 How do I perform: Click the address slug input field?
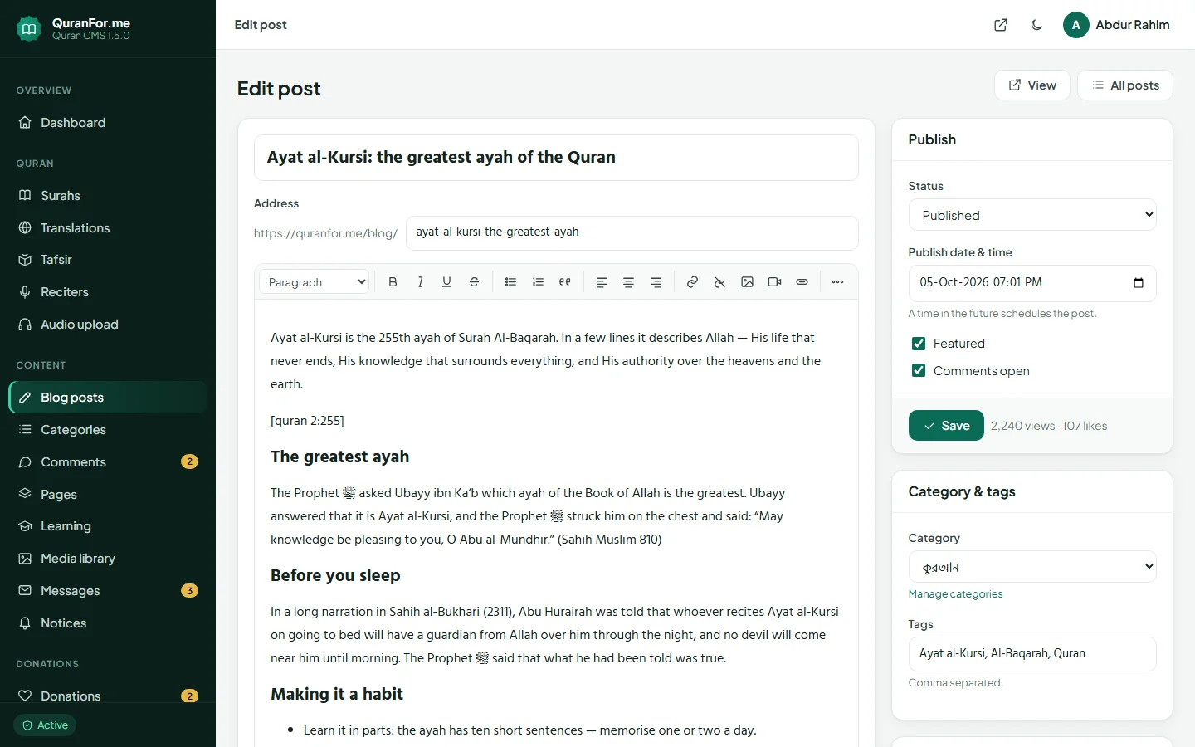point(632,232)
